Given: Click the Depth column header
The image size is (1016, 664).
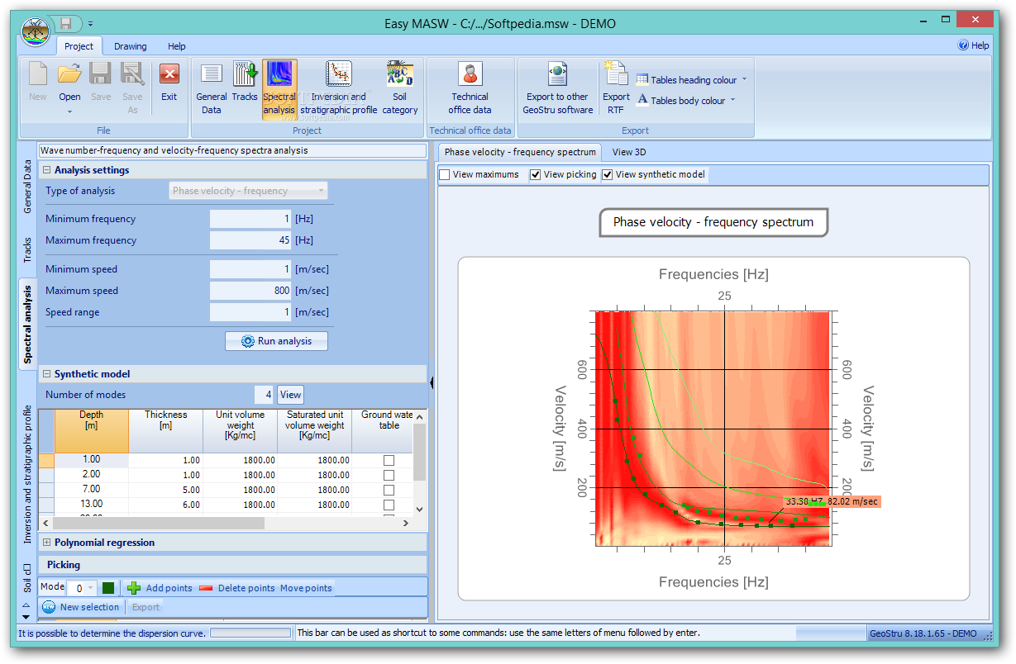Looking at the screenshot, I should click(x=91, y=430).
